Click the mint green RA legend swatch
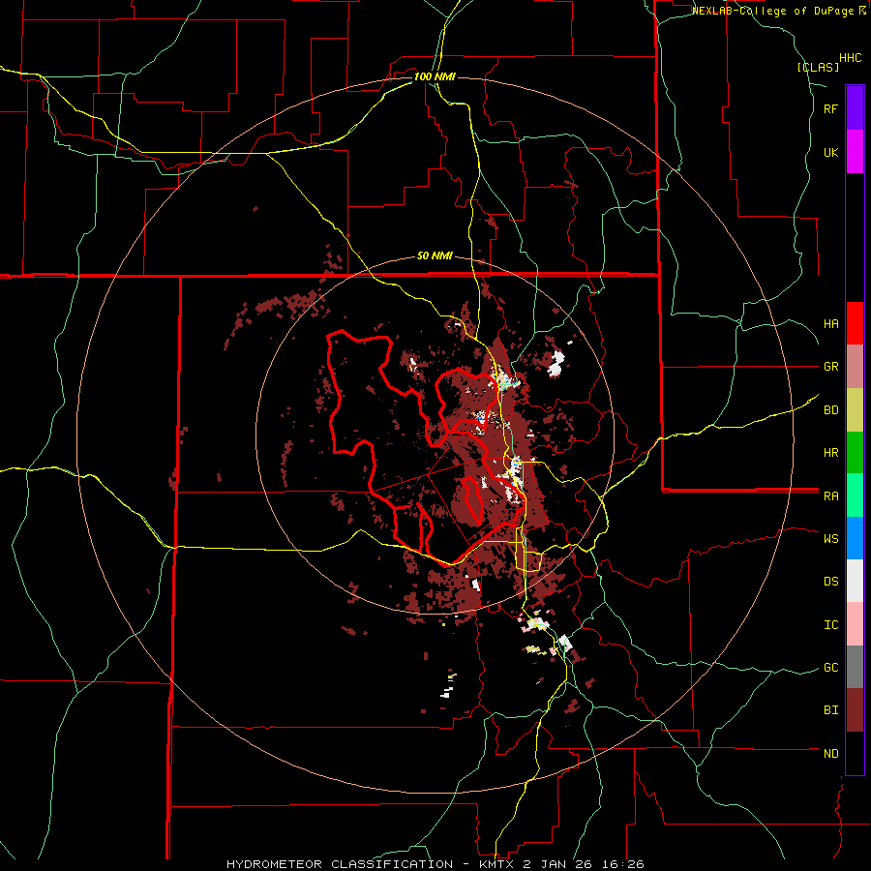This screenshot has width=871, height=871. click(855, 496)
